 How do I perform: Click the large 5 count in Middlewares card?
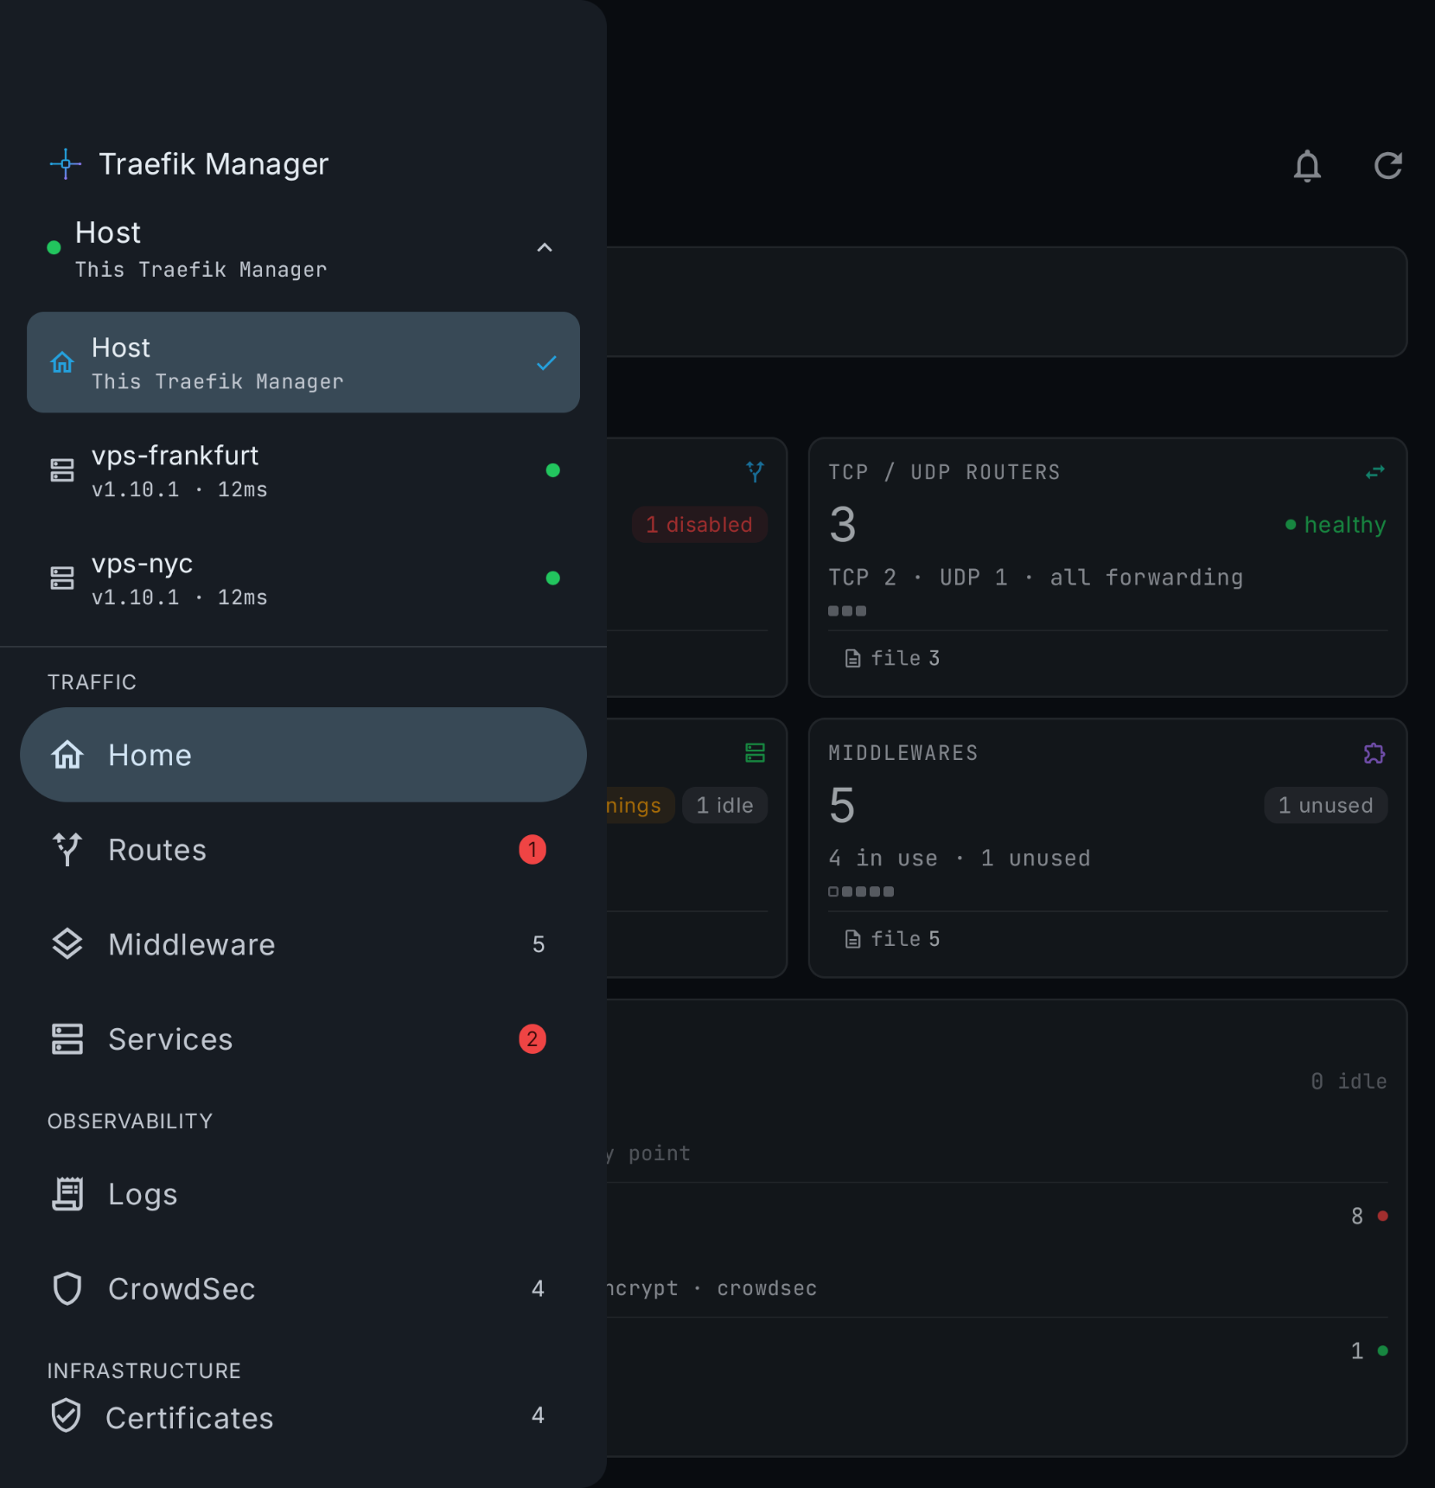[842, 806]
